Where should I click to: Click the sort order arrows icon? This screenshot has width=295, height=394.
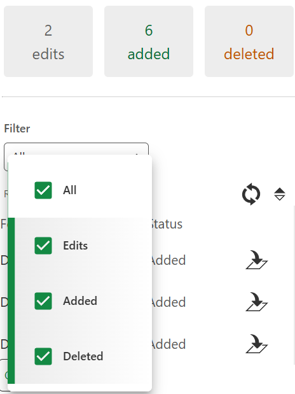click(280, 194)
